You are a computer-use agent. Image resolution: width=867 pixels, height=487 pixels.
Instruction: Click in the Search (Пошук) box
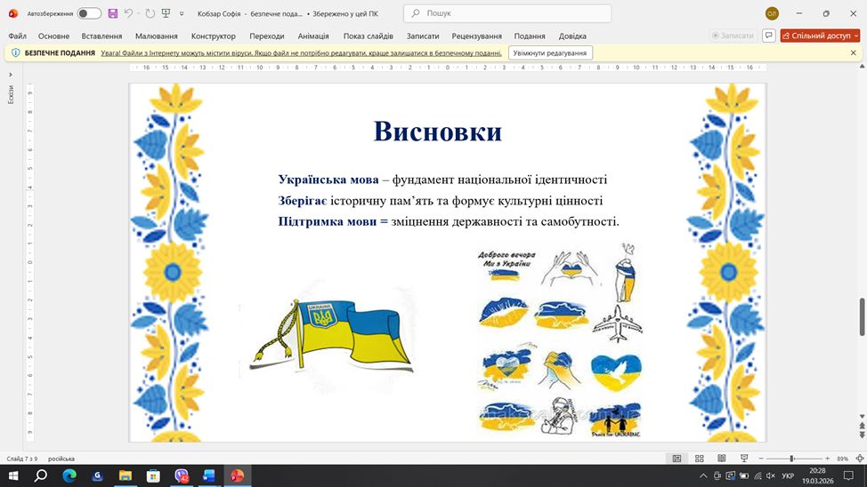pyautogui.click(x=507, y=13)
